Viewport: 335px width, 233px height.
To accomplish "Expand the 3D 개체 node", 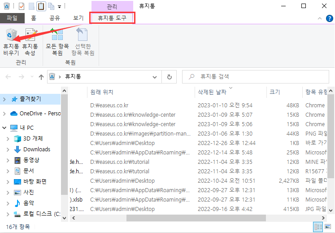I will (x=8, y=139).
